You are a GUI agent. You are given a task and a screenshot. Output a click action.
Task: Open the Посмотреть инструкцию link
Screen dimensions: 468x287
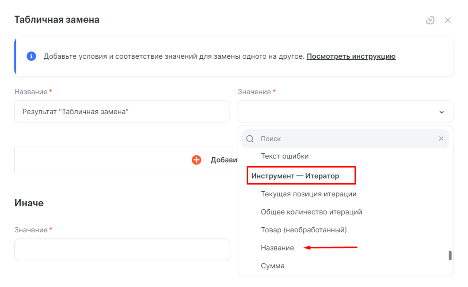coord(351,56)
